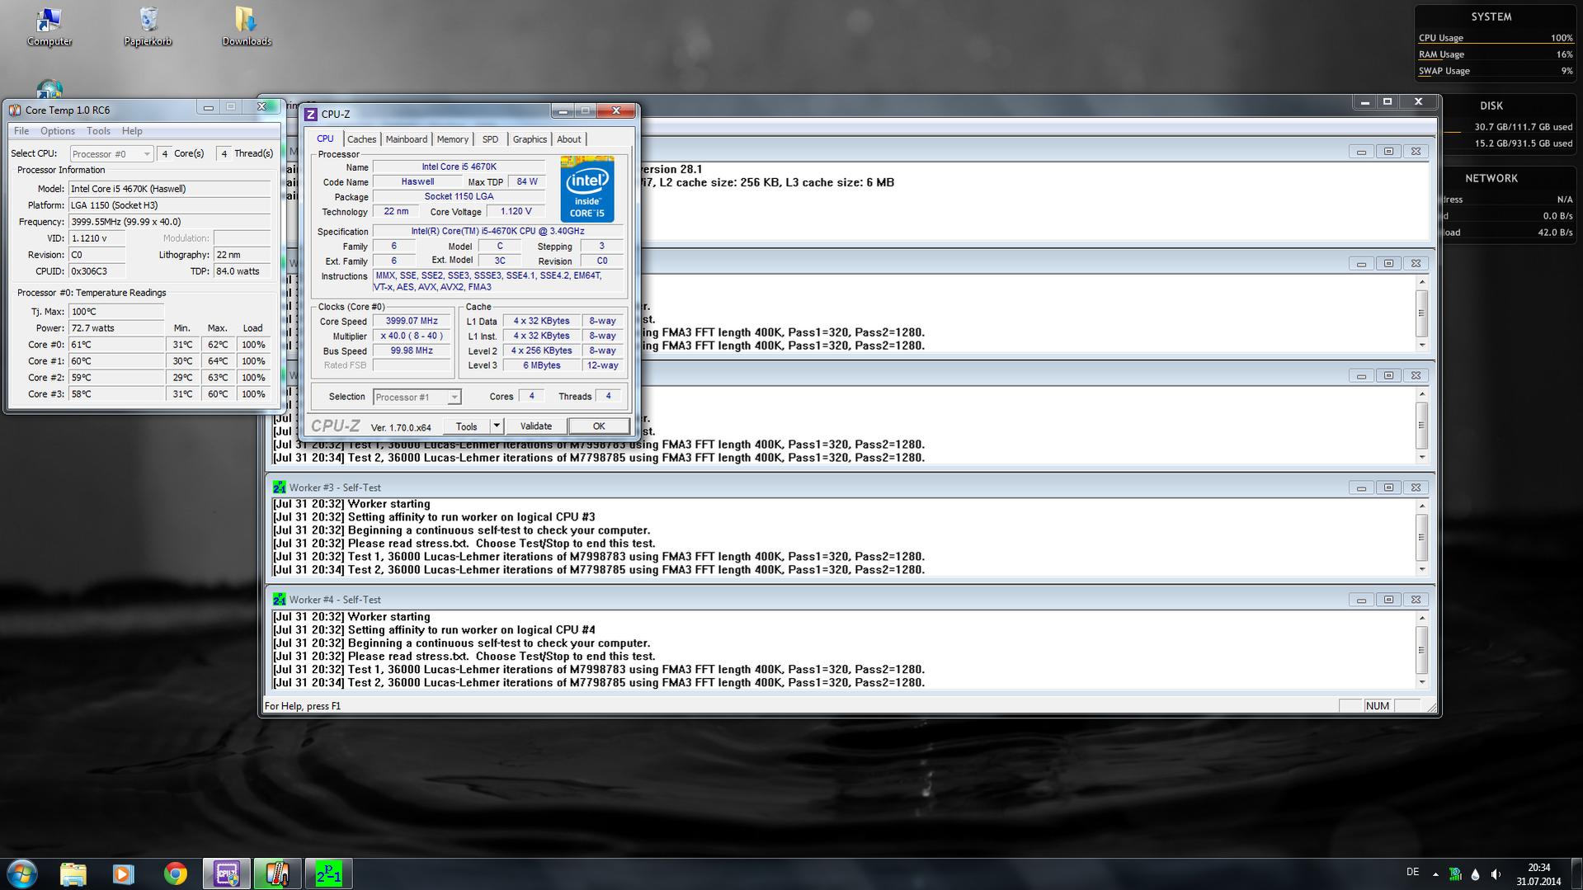Click the NUM indicator in Prime95 status bar
Viewport: 1583px width, 890px height.
[x=1378, y=706]
